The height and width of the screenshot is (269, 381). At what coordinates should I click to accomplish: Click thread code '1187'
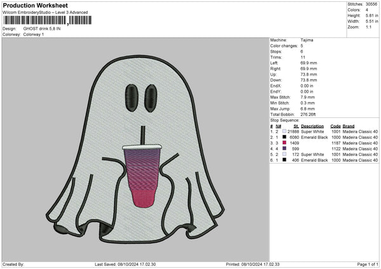point(336,143)
